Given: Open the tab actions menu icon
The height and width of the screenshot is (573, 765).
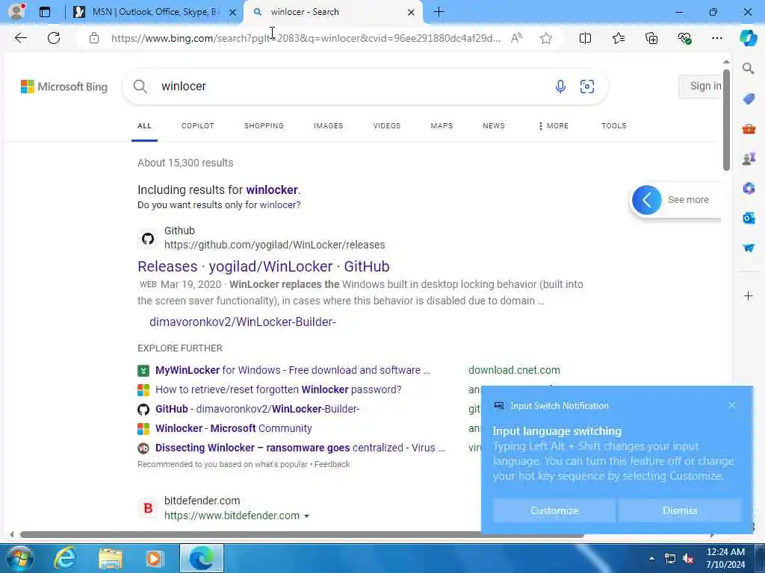Looking at the screenshot, I should click(45, 12).
